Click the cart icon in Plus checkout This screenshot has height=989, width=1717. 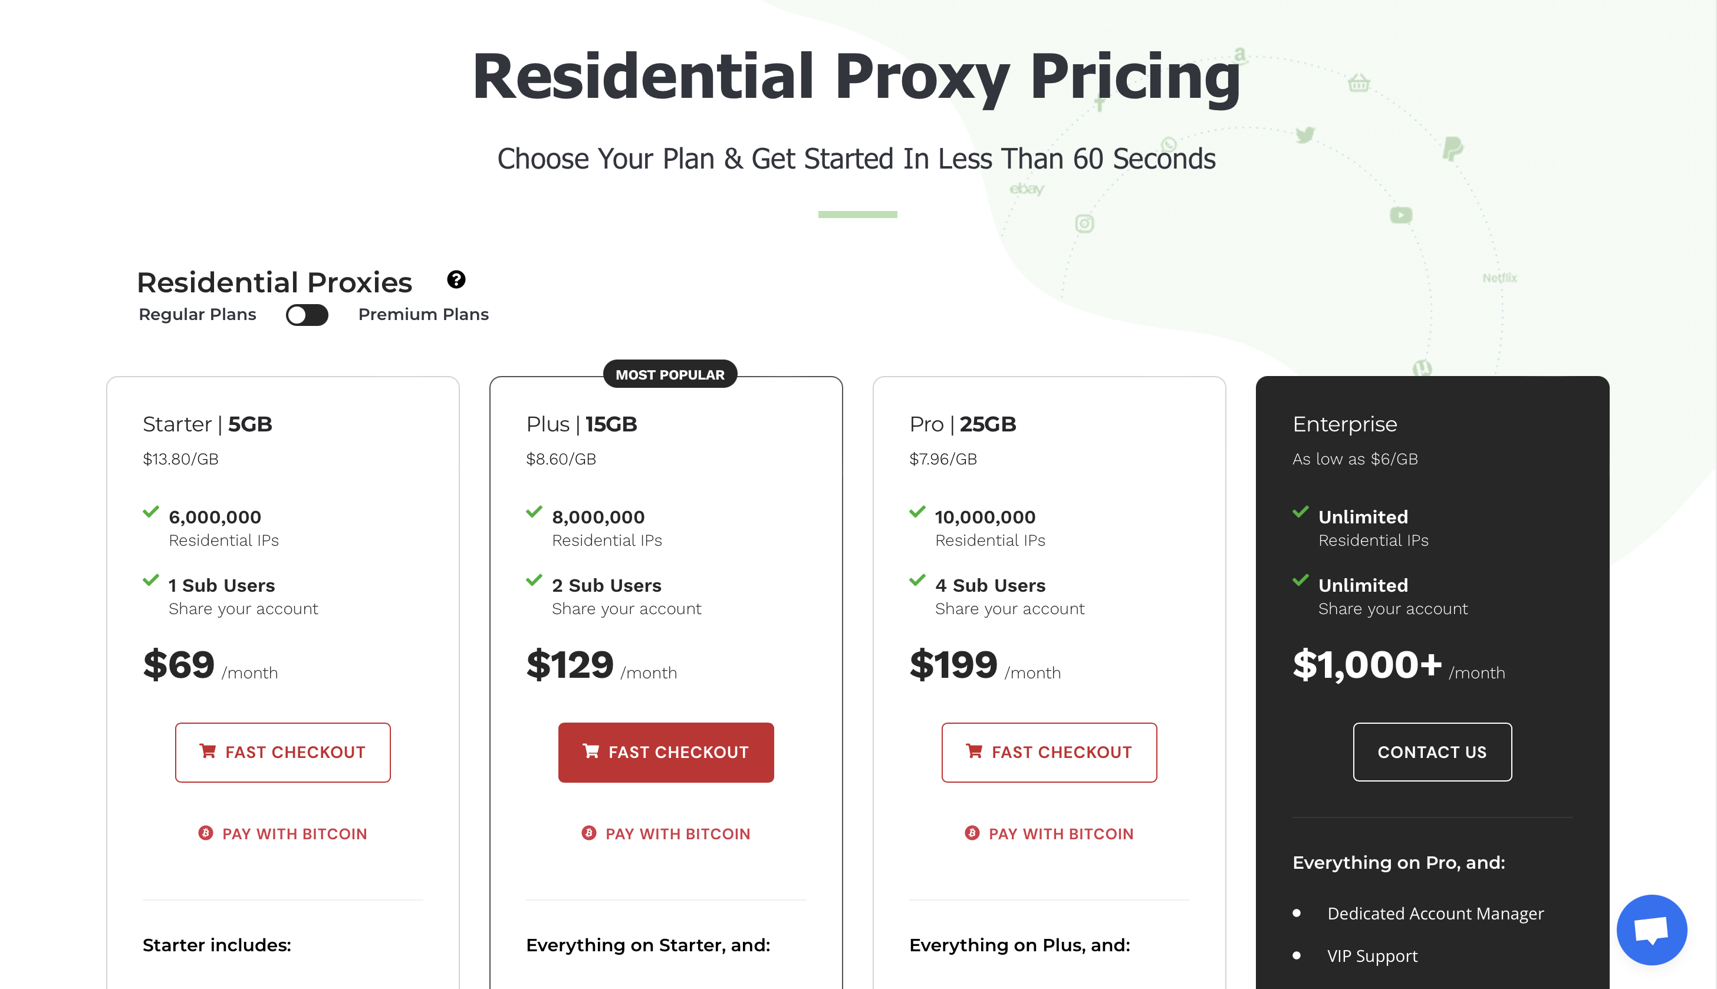coord(590,751)
